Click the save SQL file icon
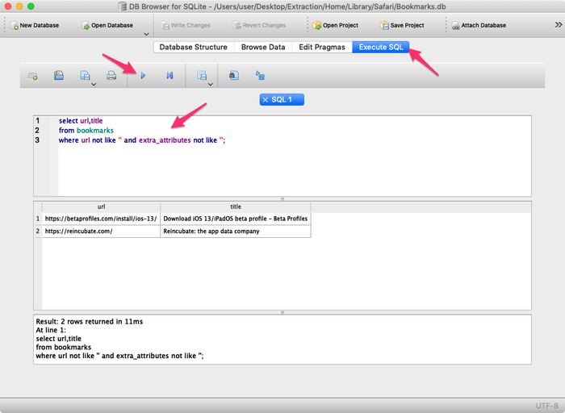This screenshot has width=565, height=413. tap(85, 75)
